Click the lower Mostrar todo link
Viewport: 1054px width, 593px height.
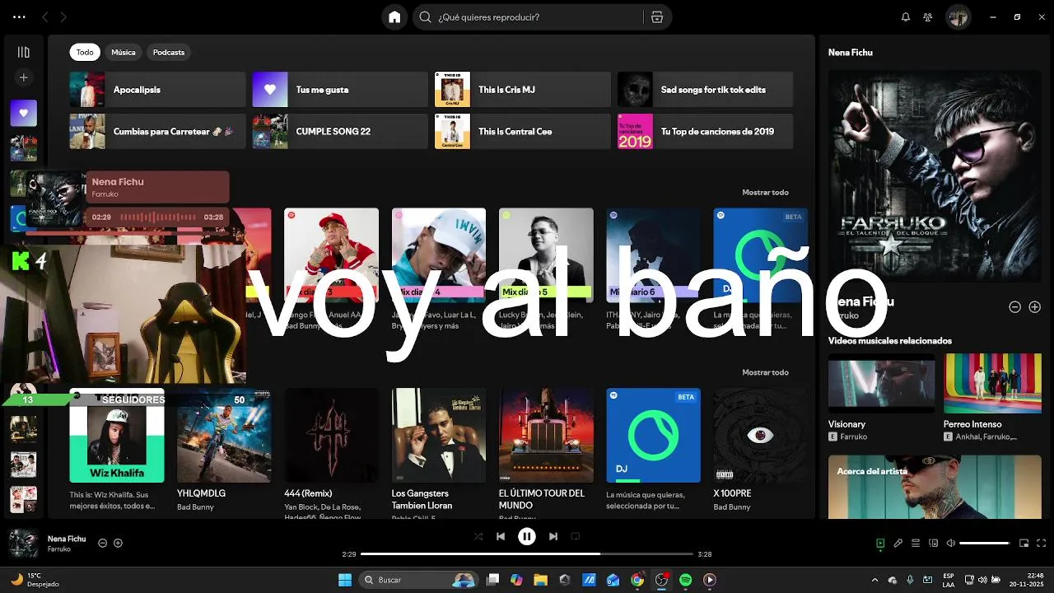pyautogui.click(x=765, y=372)
